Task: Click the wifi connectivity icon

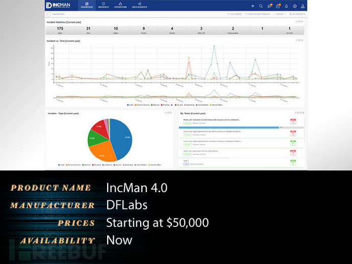Action: 253,6
